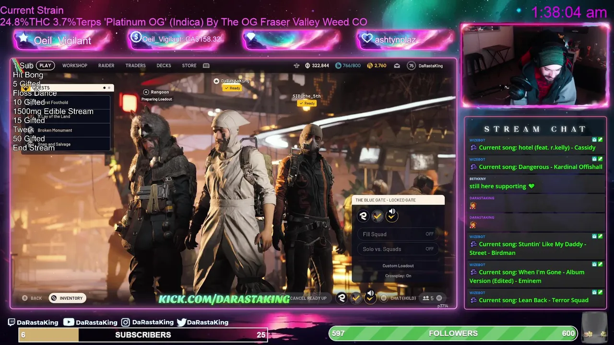Click Crossplay: On setting

pos(398,276)
